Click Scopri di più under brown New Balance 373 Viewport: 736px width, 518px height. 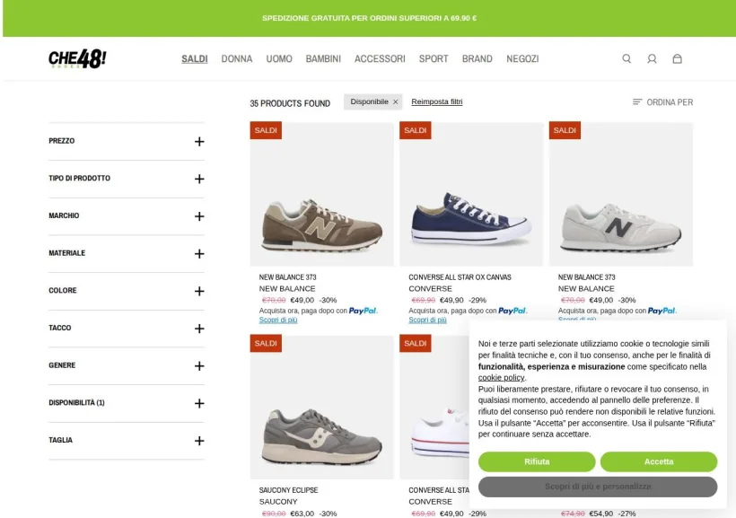278,320
